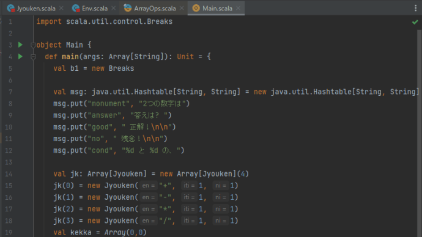The width and height of the screenshot is (422, 237).
Task: Close the Env.scala tab
Action: 114,9
